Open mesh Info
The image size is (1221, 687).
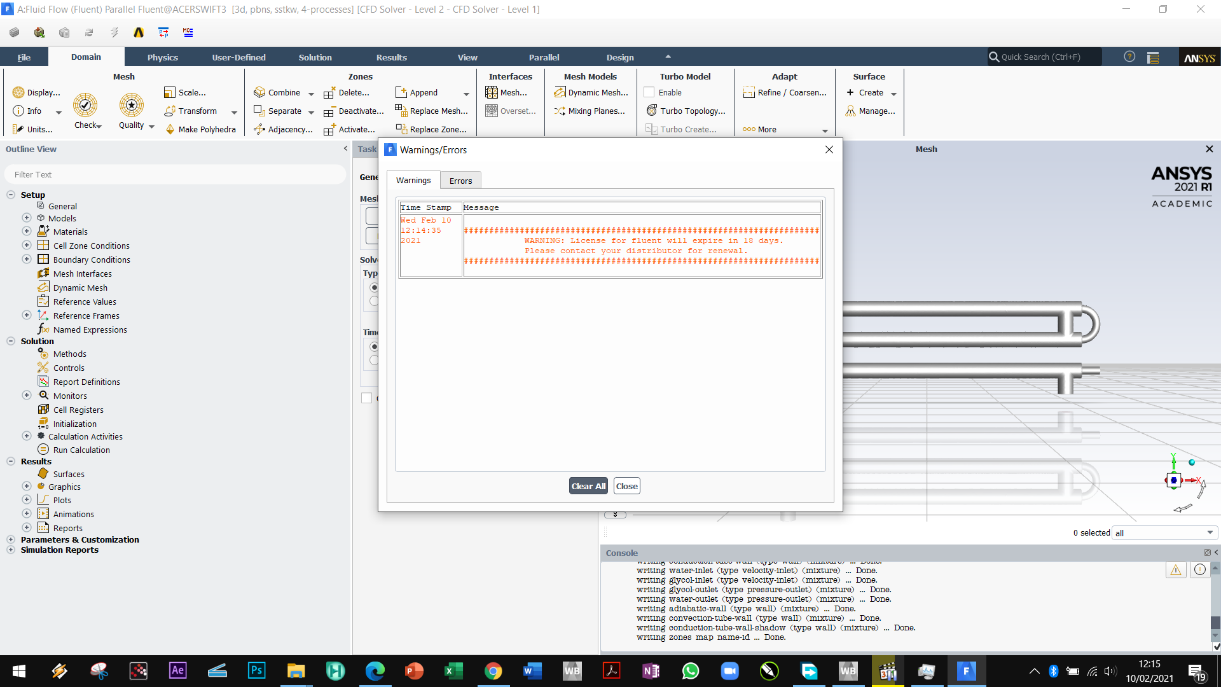[27, 111]
